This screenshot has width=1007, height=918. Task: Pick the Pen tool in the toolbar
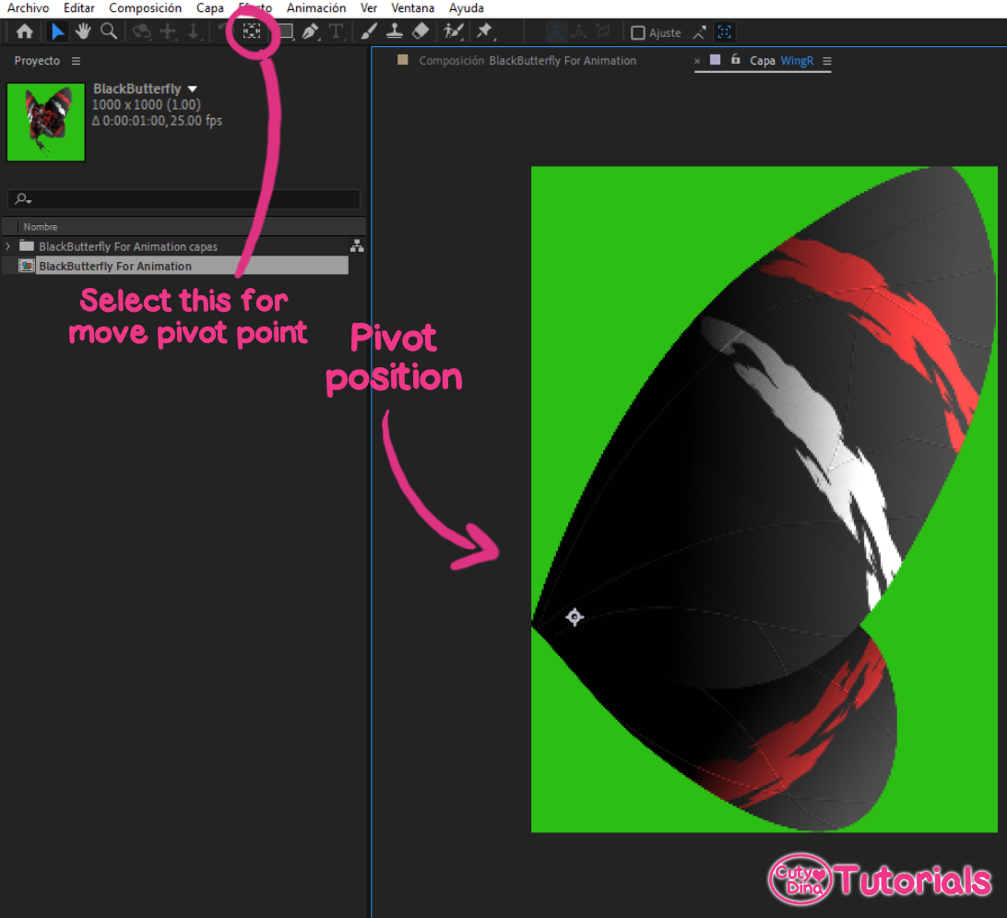point(310,31)
